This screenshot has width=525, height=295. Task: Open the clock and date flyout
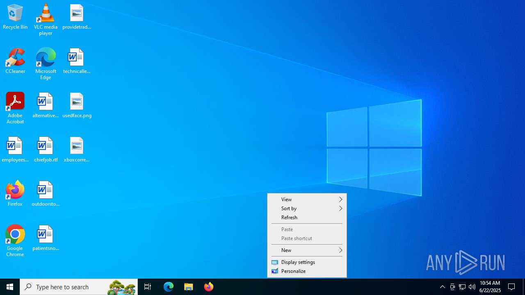490,287
